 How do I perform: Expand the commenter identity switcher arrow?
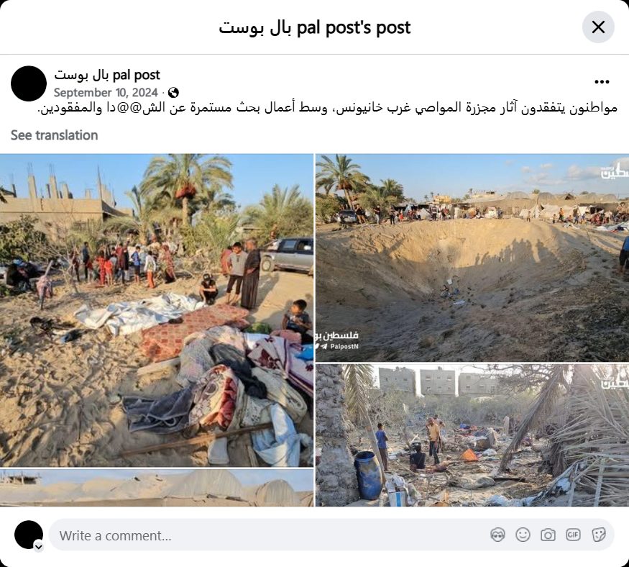39,547
